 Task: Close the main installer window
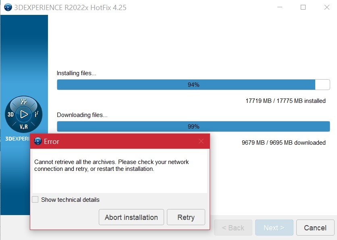[326, 7]
